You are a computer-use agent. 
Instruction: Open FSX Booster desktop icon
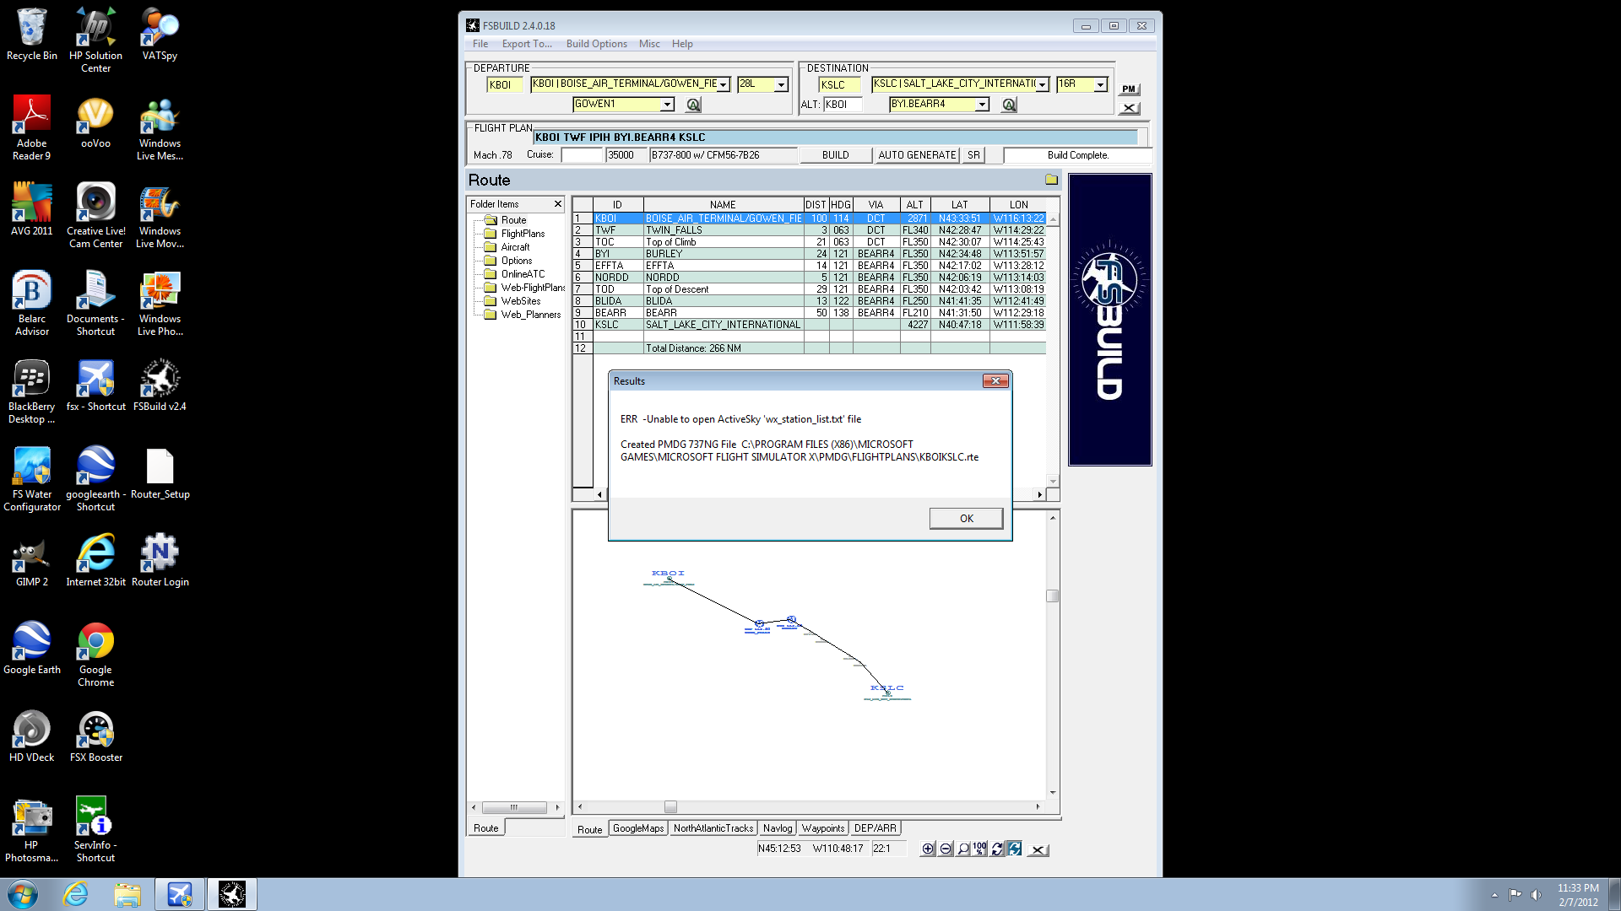click(95, 737)
